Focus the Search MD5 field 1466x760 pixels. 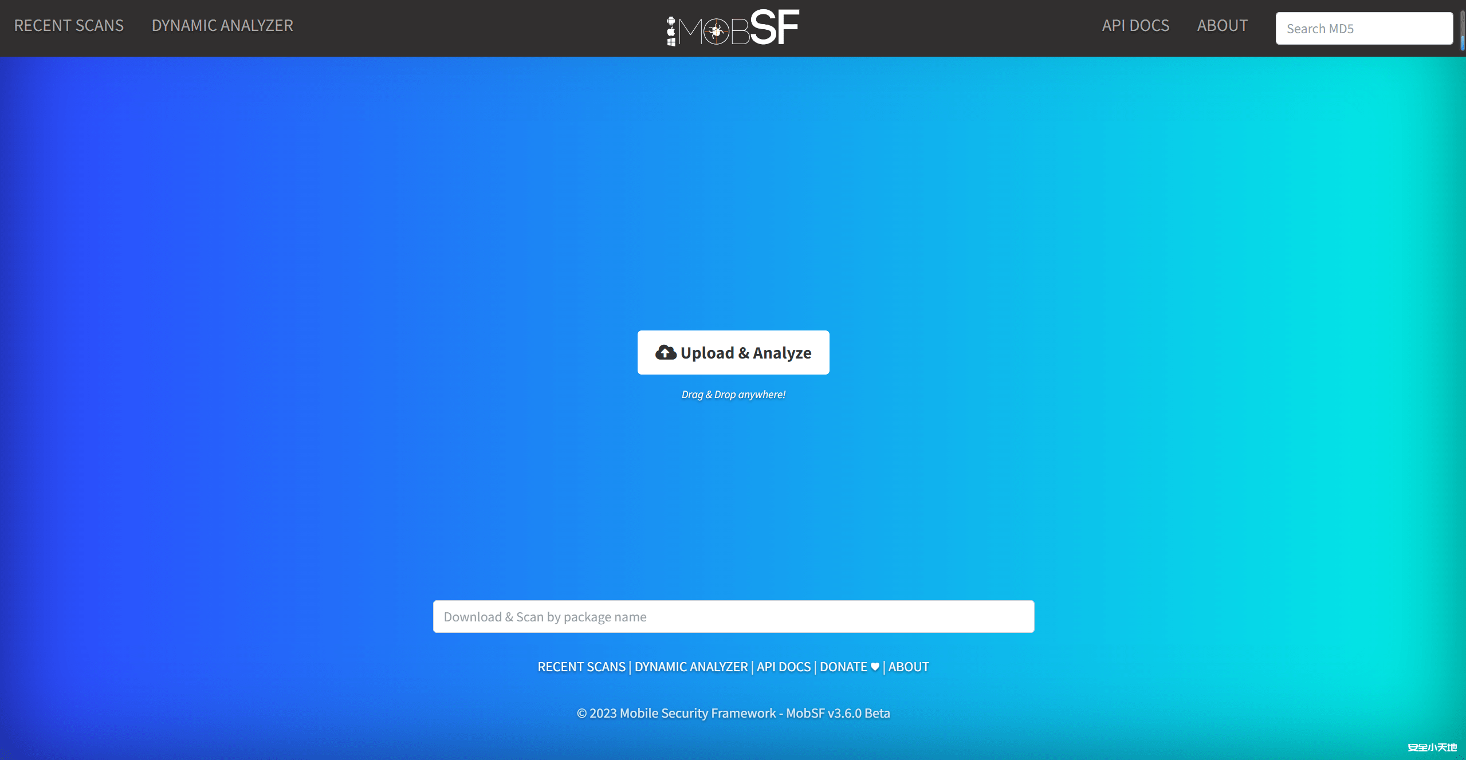[x=1363, y=29]
